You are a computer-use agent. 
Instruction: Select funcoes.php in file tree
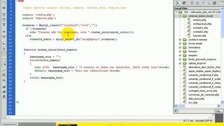[199, 36]
